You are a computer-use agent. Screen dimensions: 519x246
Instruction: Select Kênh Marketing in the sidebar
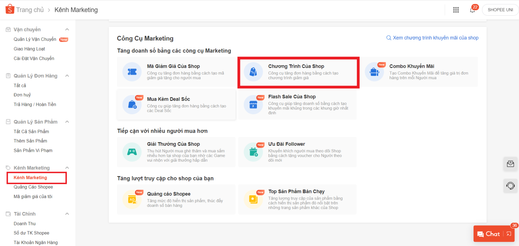(30, 178)
